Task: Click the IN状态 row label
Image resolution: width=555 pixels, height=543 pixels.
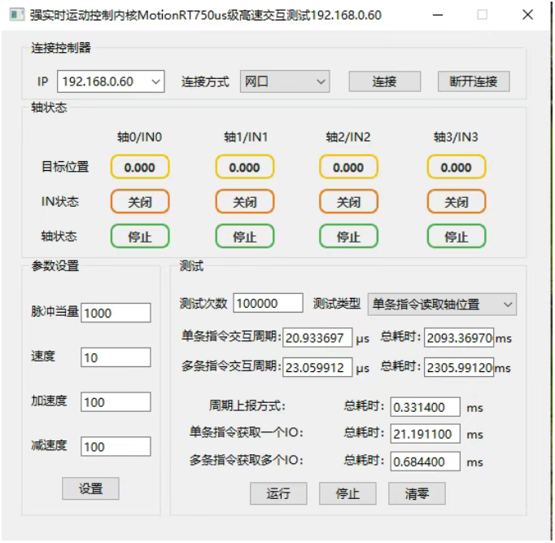Action: [x=60, y=201]
